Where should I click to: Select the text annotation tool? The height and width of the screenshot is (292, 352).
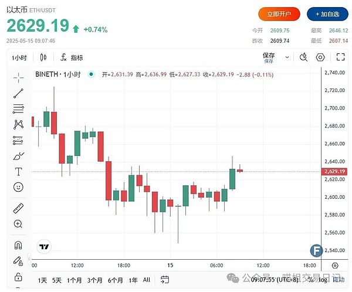click(x=18, y=172)
